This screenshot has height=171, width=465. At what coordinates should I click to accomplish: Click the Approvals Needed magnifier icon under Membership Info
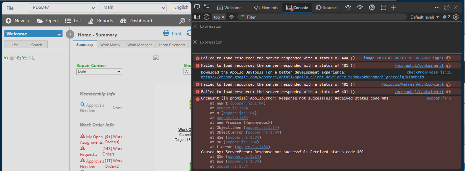point(82,105)
